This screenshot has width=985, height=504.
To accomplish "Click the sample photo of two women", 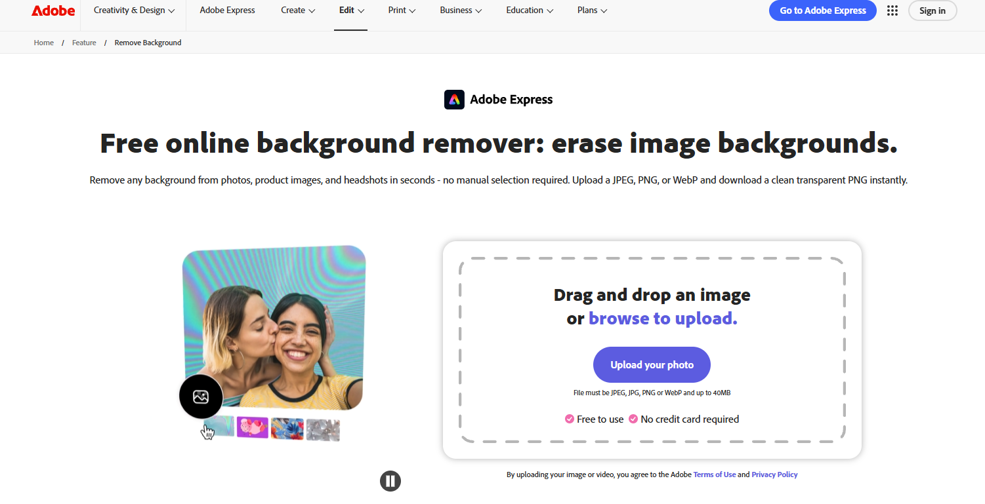I will (x=274, y=328).
